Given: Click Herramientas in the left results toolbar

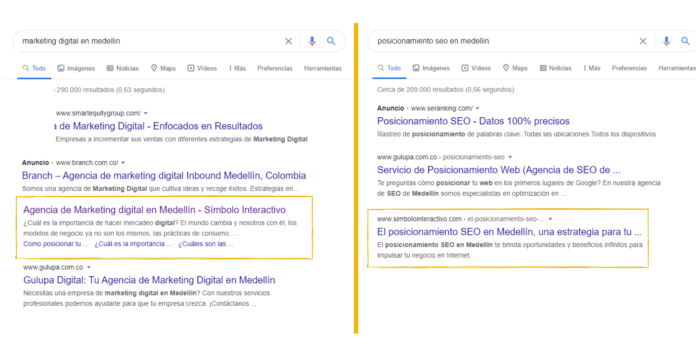Looking at the screenshot, I should [x=323, y=68].
